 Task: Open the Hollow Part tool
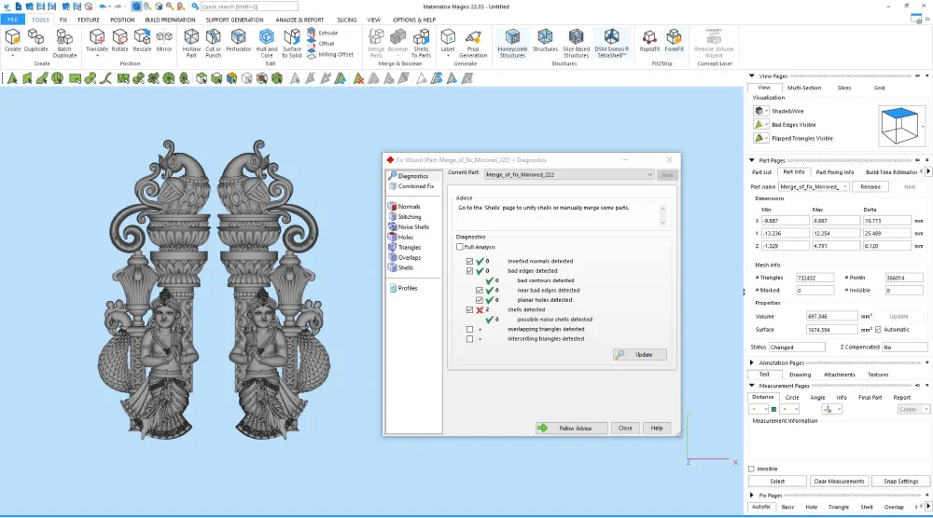[x=191, y=44]
